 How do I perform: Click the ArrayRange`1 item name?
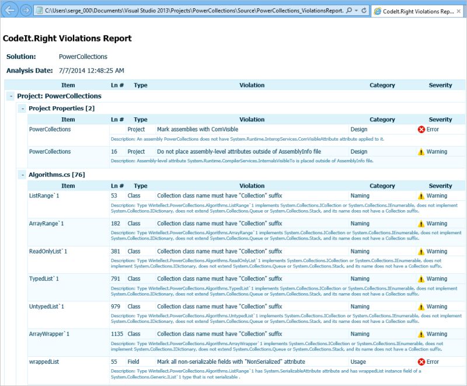(x=47, y=224)
